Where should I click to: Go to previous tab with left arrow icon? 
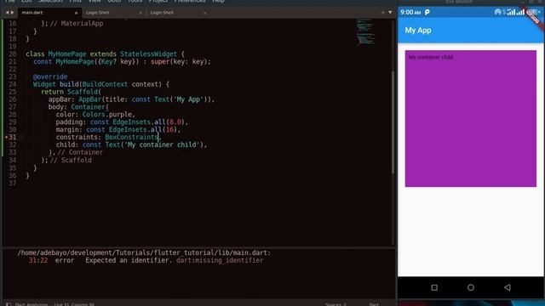(7, 13)
